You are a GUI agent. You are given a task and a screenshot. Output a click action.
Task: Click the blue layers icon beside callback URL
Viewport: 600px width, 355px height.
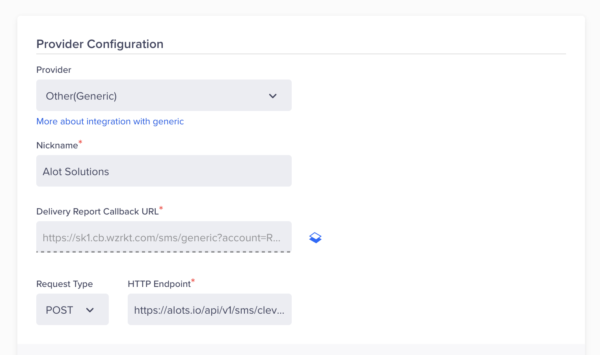315,238
